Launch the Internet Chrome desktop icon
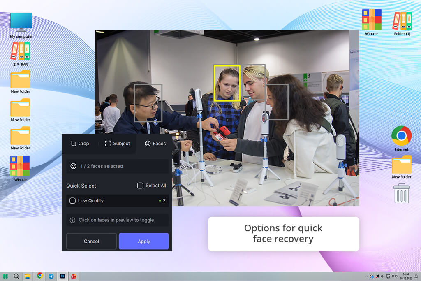Viewport: 421px width, 281px height. [x=401, y=138]
